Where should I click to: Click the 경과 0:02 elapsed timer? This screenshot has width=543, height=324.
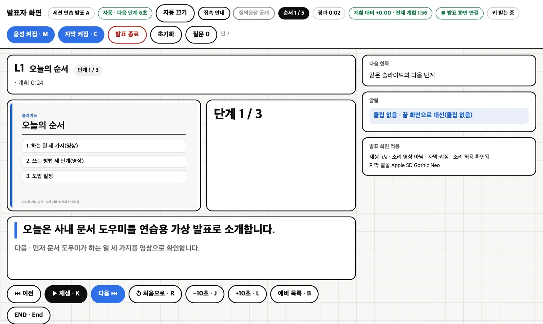click(x=329, y=13)
